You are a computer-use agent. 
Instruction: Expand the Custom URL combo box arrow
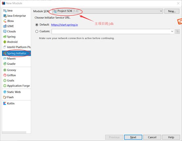pyautogui.click(x=172, y=31)
